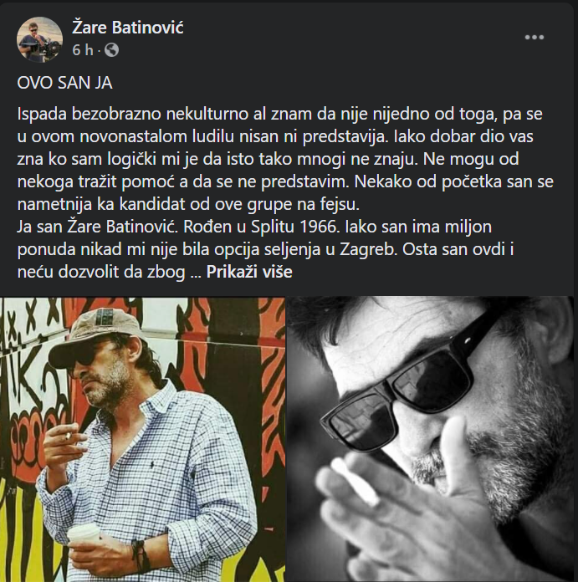Click the Žare Batinović author name
The height and width of the screenshot is (582, 578).
(128, 28)
